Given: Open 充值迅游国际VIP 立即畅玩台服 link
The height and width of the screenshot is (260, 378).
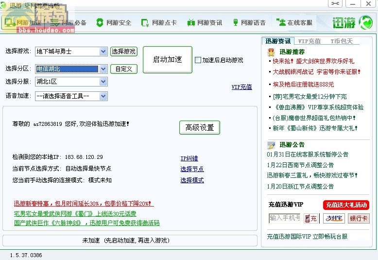Looking at the screenshot, I should pyautogui.click(x=307, y=236).
